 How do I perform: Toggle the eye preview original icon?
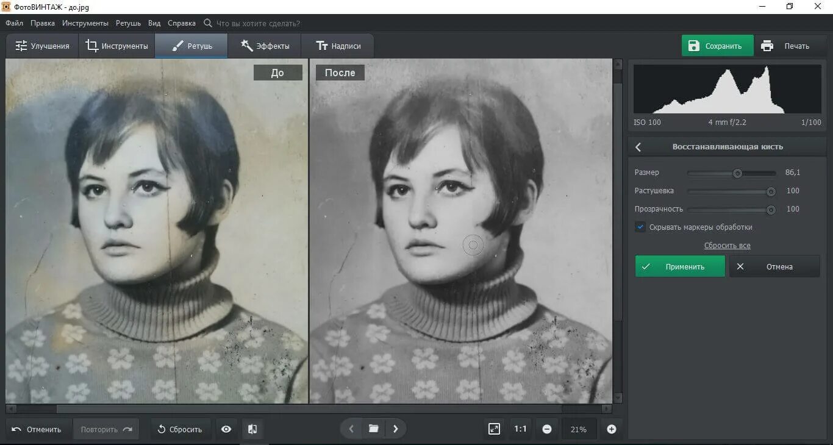[226, 429]
